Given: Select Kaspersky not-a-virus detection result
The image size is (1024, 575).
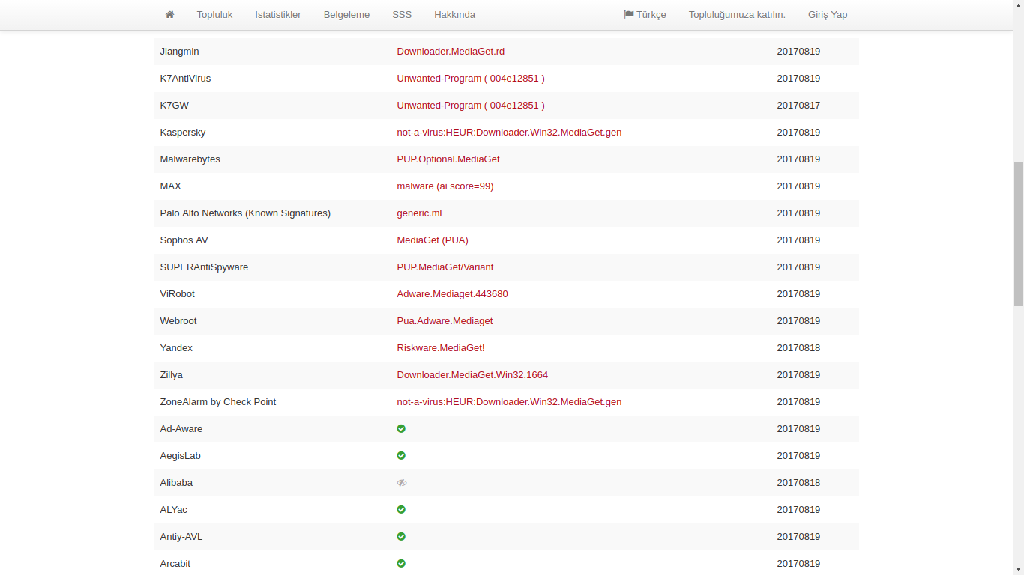Looking at the screenshot, I should coord(509,133).
